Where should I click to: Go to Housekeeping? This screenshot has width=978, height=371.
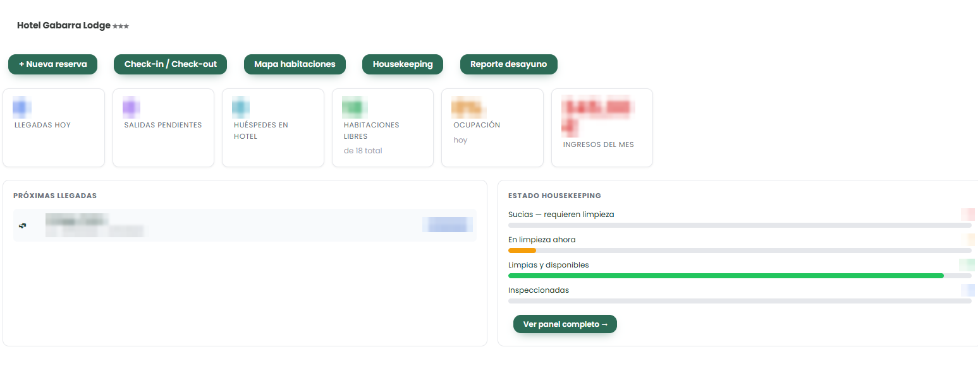click(403, 64)
